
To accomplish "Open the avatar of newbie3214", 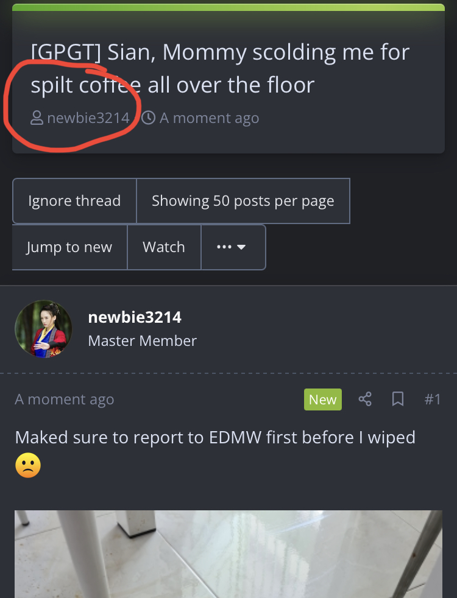I will pos(43,329).
